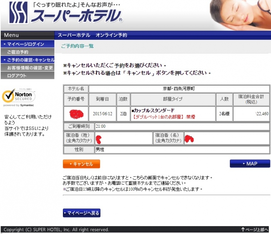Image resolution: width=271 pixels, height=234 pixels.
Task: Click the arrival date 2015/06/12
Action: (102, 114)
